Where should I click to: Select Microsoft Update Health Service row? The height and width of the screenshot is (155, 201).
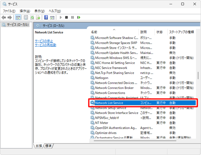click(x=143, y=53)
